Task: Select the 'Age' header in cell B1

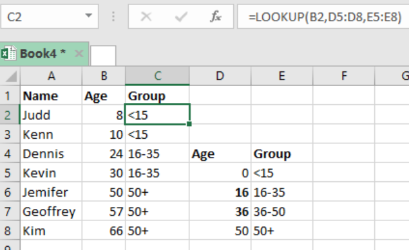Action: [104, 96]
